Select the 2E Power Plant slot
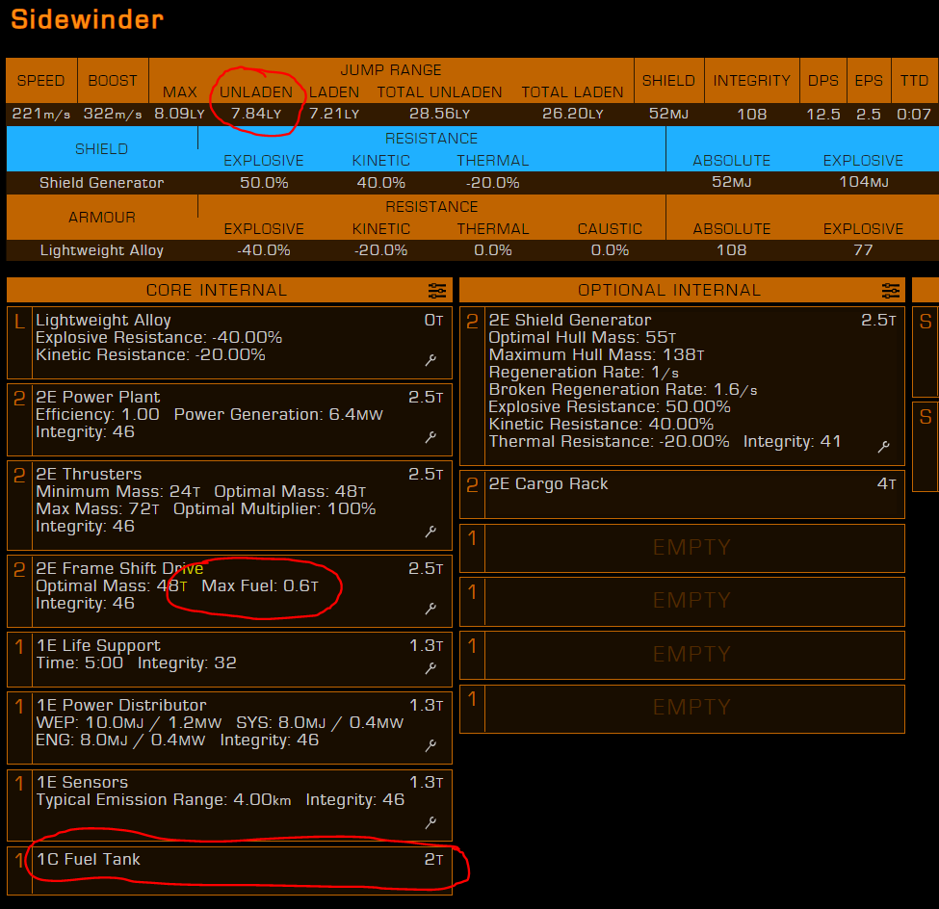939x909 pixels. coord(229,420)
